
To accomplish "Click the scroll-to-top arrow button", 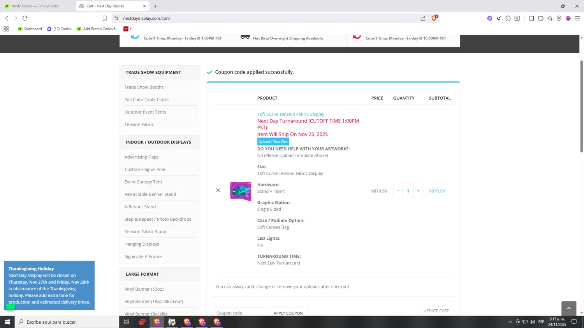I will [569, 308].
